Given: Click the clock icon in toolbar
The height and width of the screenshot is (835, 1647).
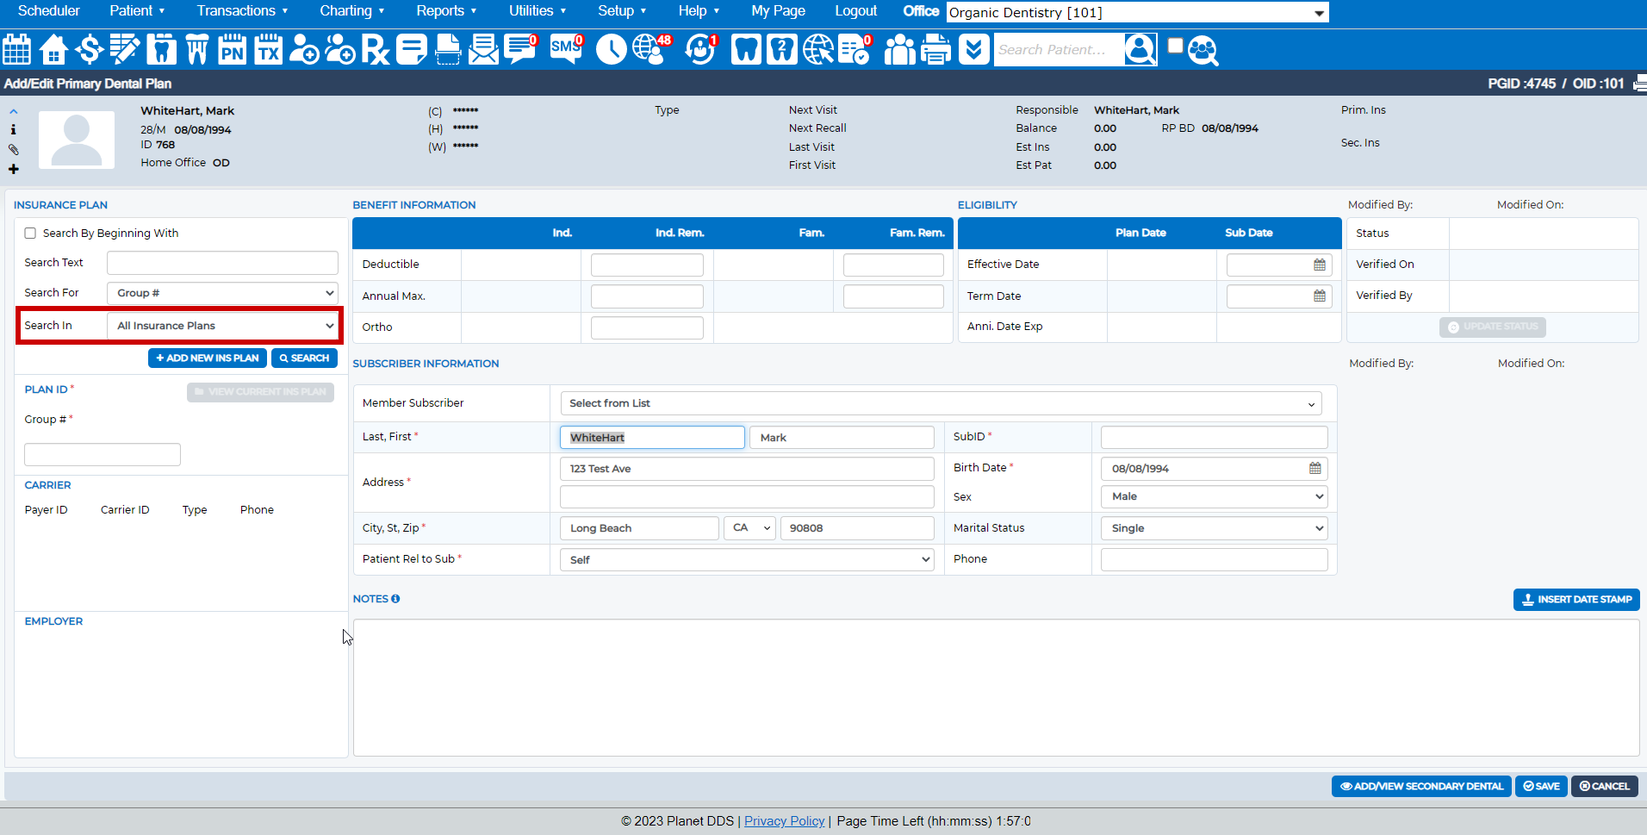Looking at the screenshot, I should click(611, 49).
